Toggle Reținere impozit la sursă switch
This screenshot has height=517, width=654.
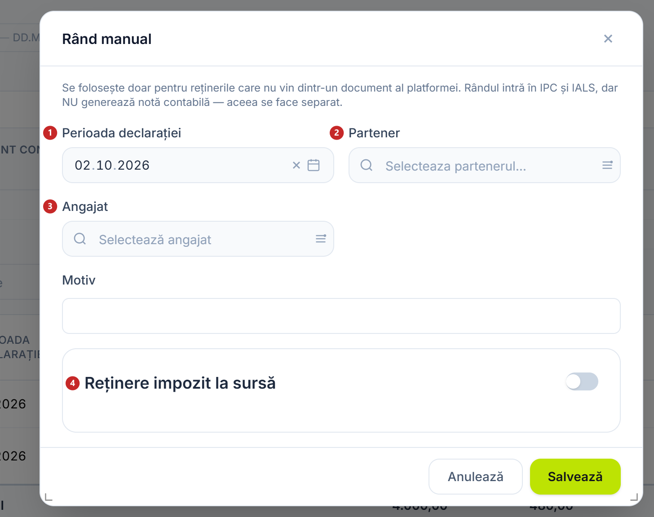click(x=582, y=381)
